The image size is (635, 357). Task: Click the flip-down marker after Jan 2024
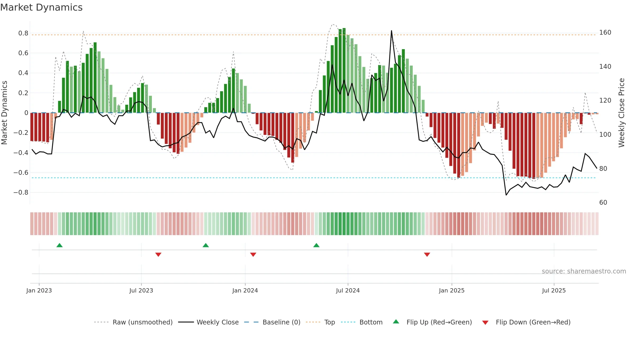tap(253, 255)
